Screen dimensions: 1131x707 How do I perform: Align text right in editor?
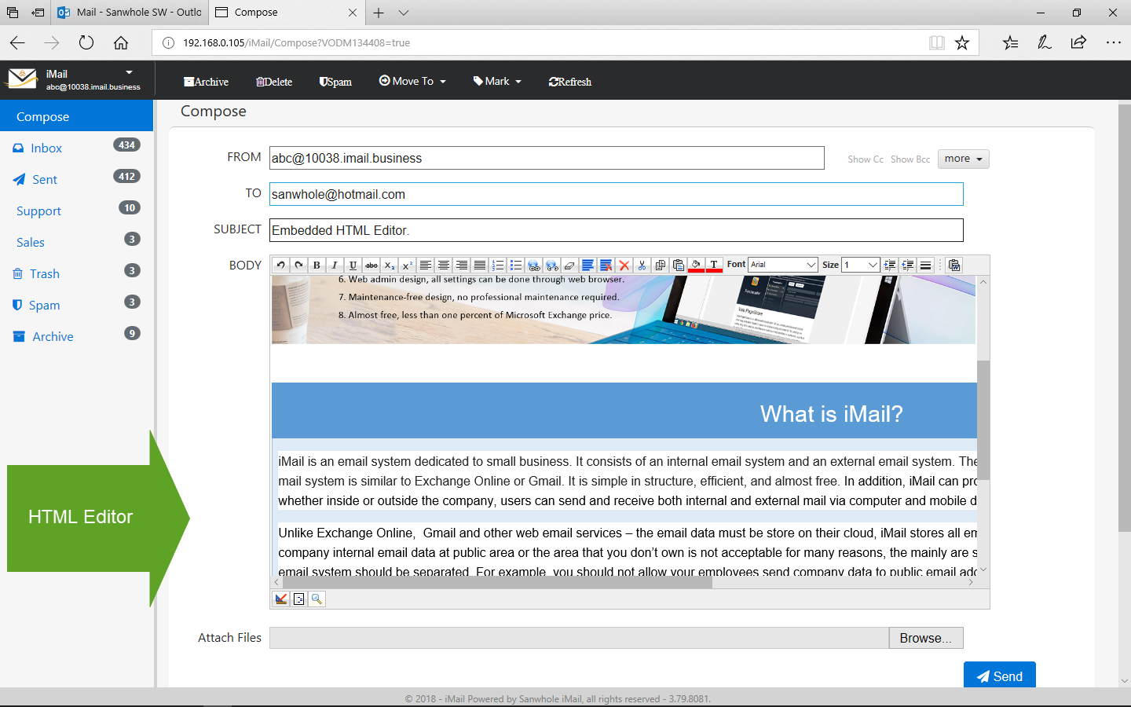coord(461,265)
